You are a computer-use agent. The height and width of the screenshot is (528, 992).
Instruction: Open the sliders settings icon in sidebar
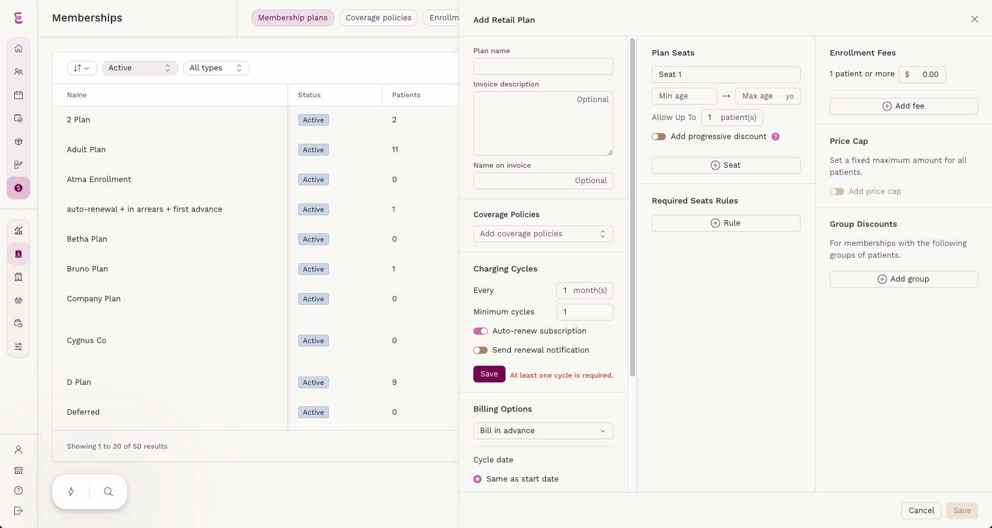click(x=18, y=347)
